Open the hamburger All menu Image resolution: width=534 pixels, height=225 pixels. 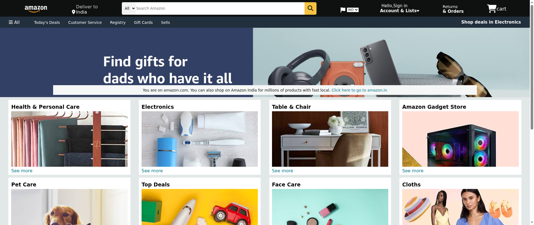pyautogui.click(x=14, y=22)
